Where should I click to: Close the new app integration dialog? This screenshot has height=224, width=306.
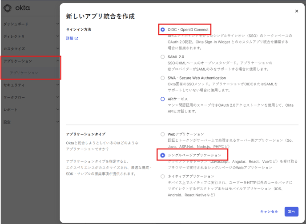pos(296,11)
